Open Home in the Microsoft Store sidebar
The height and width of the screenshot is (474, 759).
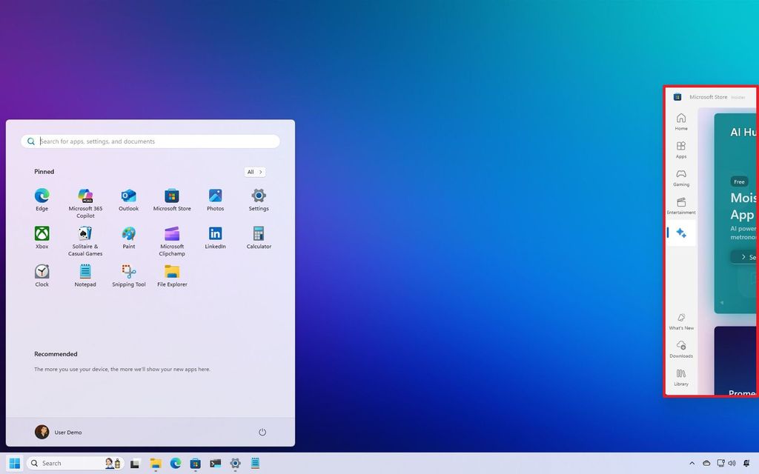(681, 121)
